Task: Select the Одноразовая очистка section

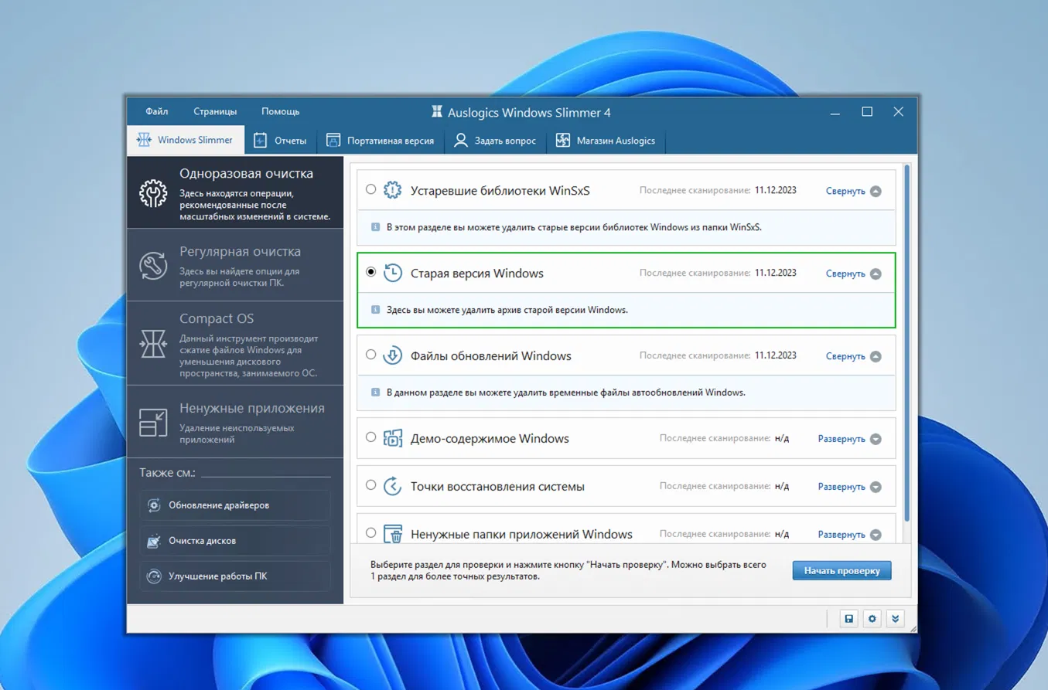Action: (x=235, y=192)
